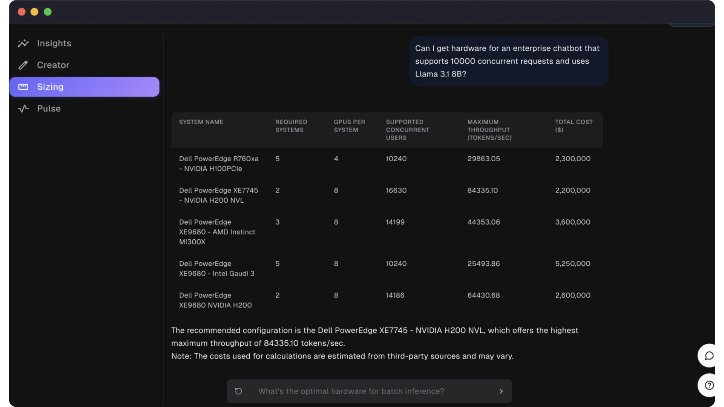The width and height of the screenshot is (724, 407).
Task: Click the Maximum Throughput column header
Action: pos(489,130)
